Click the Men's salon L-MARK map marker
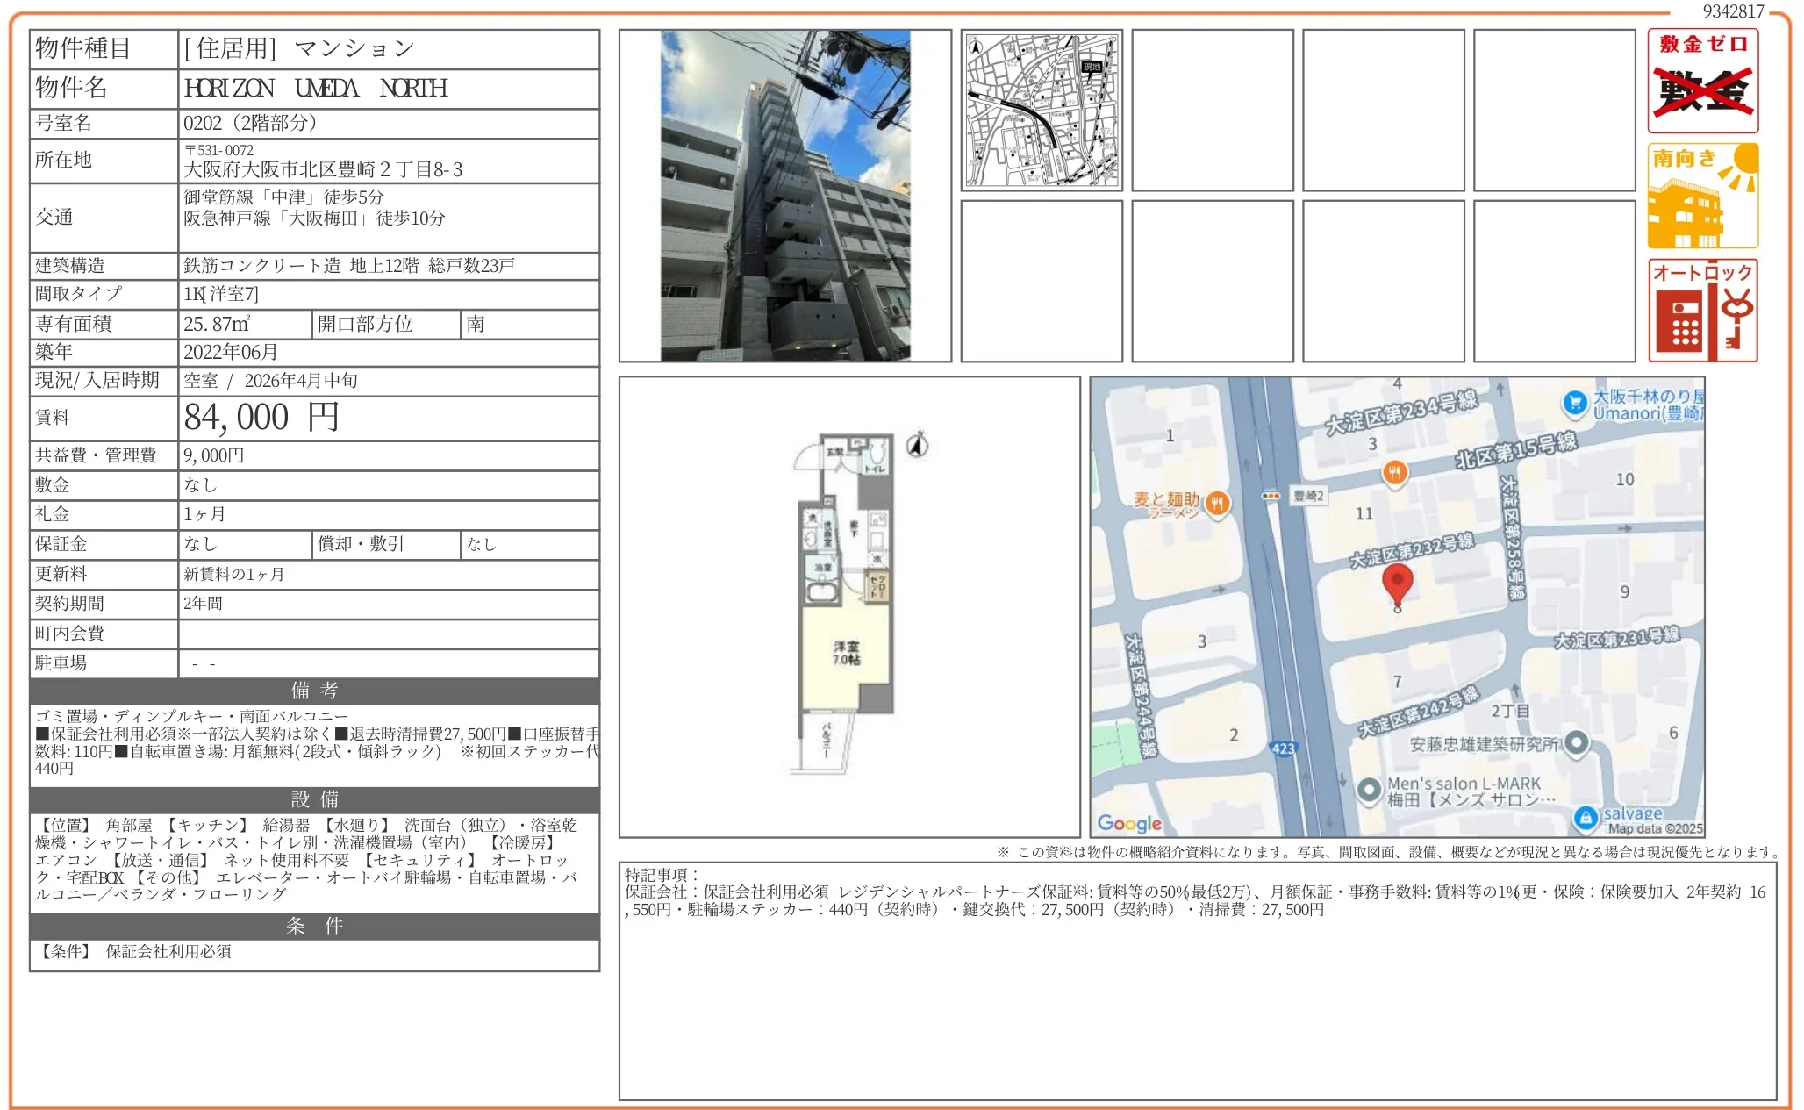This screenshot has height=1110, width=1804. pos(1369,790)
